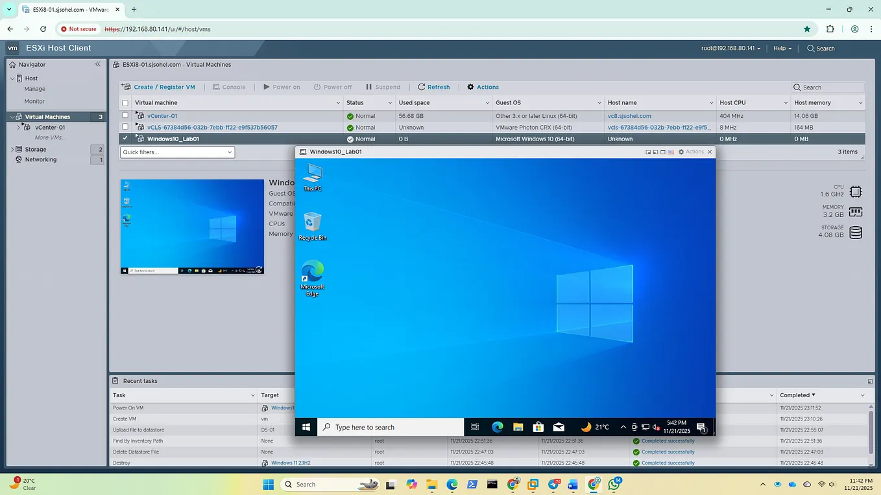
Task: Open WhatsApp from host taskbar
Action: click(614, 484)
